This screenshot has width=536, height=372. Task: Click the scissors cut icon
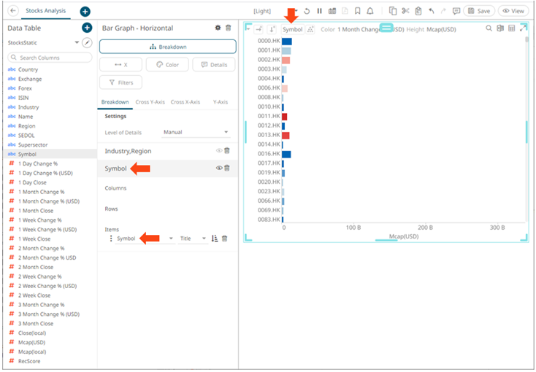pyautogui.click(x=405, y=11)
